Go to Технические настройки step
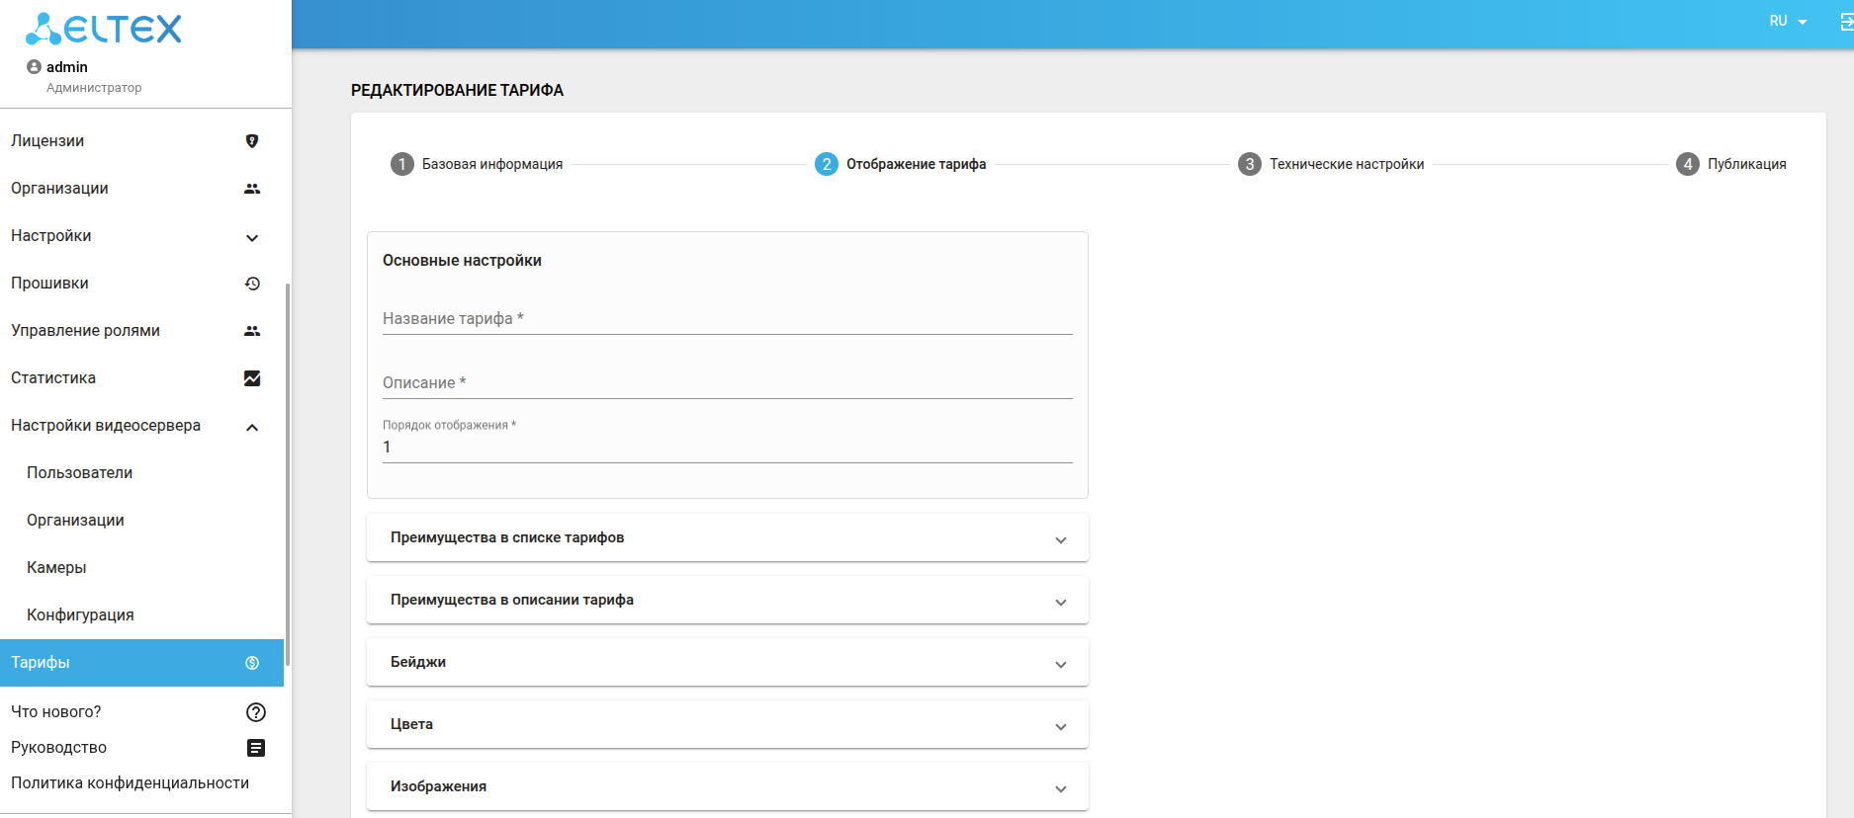 pyautogui.click(x=1331, y=164)
